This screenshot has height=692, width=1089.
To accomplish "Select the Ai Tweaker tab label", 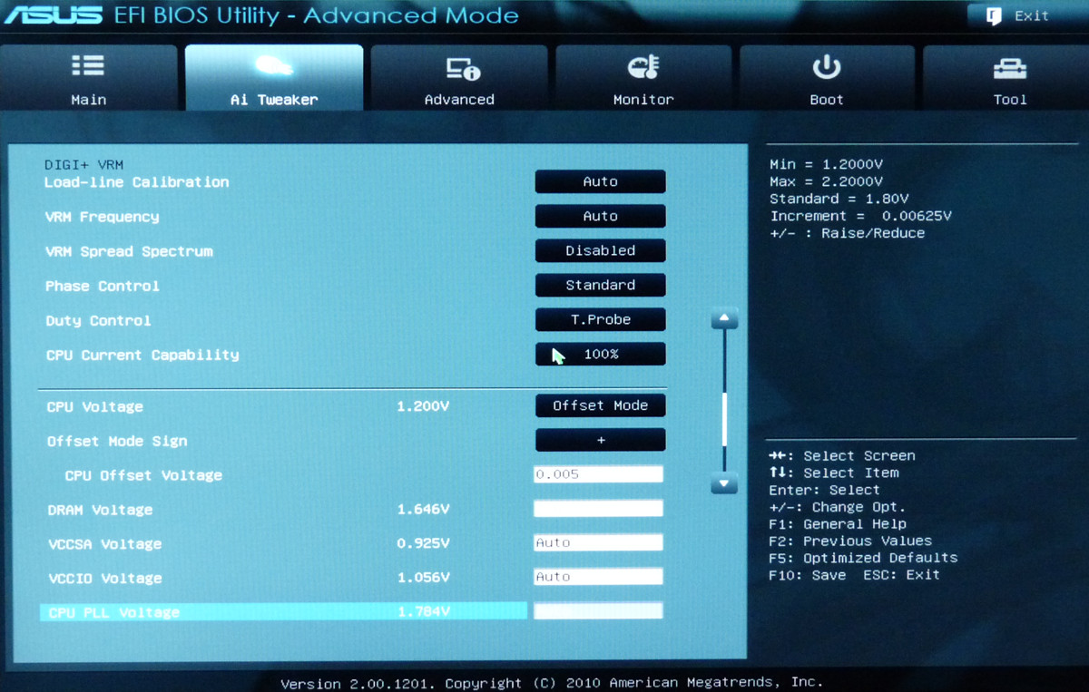I will 274,100.
